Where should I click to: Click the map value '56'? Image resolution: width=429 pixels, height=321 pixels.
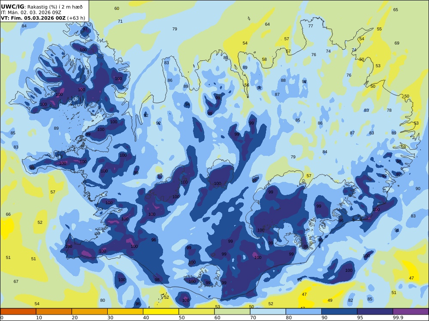pyautogui.click(x=247, y=85)
